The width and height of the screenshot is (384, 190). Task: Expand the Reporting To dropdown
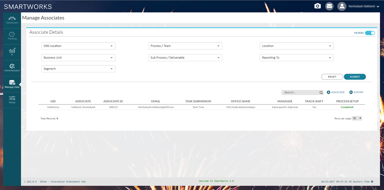coord(296,57)
